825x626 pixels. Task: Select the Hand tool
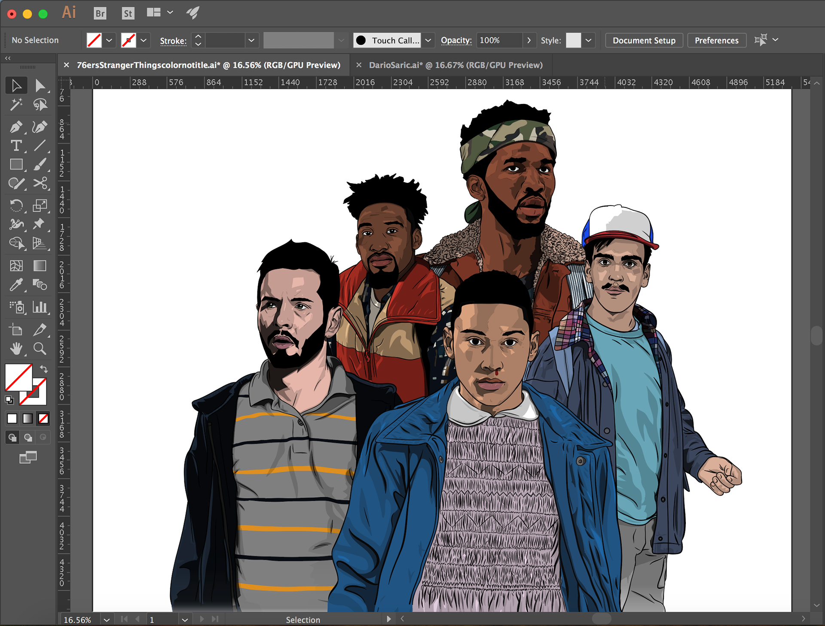point(16,348)
